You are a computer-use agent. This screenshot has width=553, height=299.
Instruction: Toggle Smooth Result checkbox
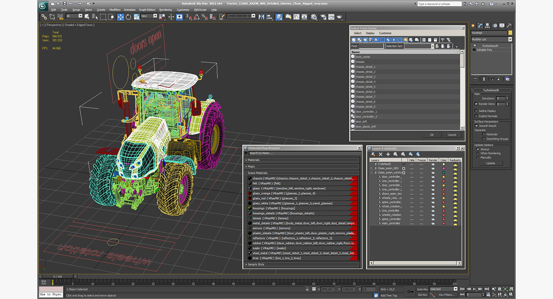coord(476,126)
